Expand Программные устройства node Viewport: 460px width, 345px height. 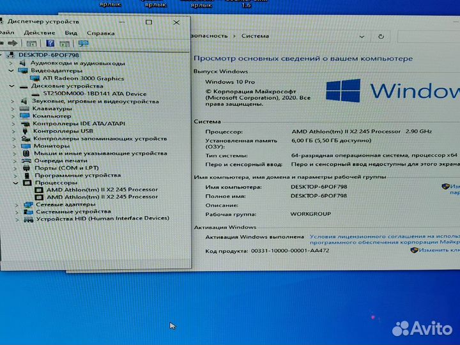pyautogui.click(x=15, y=176)
